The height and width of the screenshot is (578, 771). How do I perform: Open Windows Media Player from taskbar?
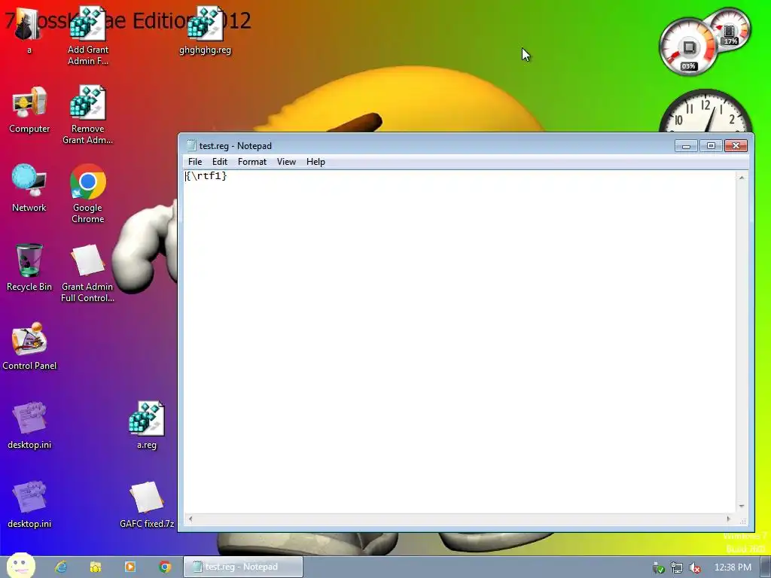(130, 567)
